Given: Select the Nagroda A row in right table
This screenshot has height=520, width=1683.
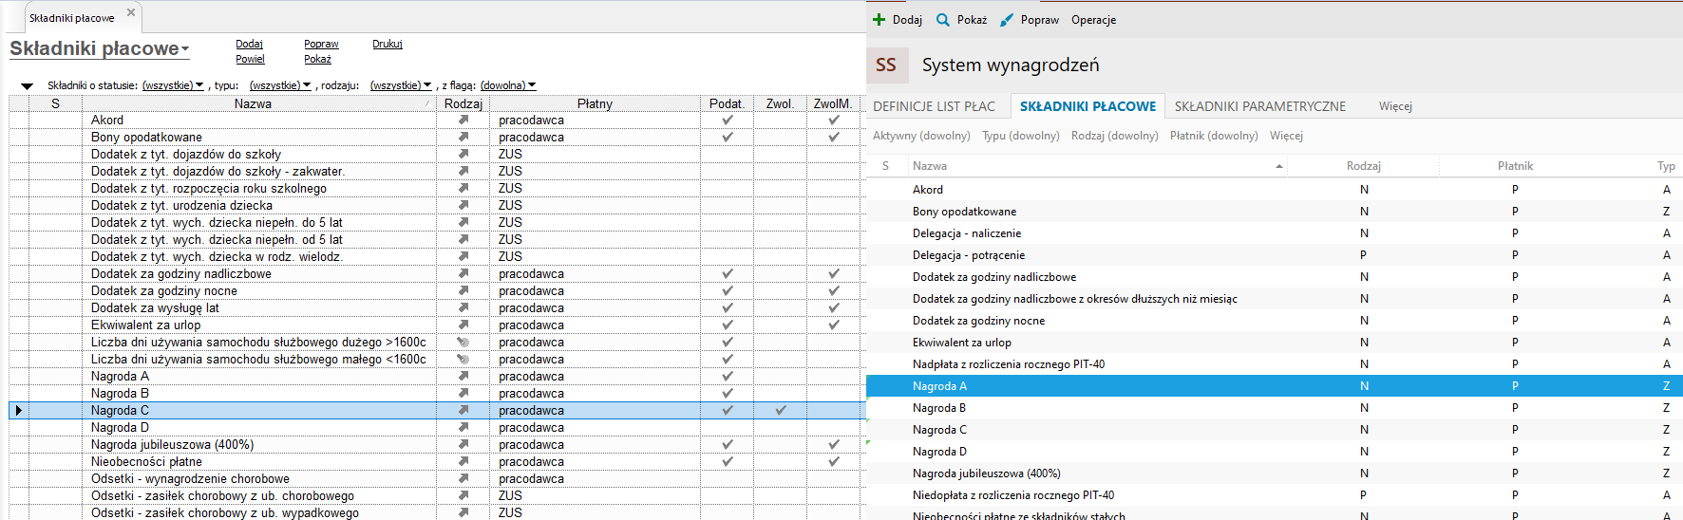Looking at the screenshot, I should pos(1274,386).
